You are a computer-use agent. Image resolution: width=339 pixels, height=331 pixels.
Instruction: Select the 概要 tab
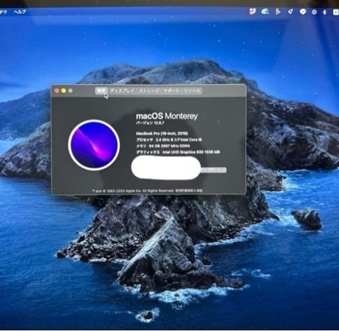(x=101, y=91)
